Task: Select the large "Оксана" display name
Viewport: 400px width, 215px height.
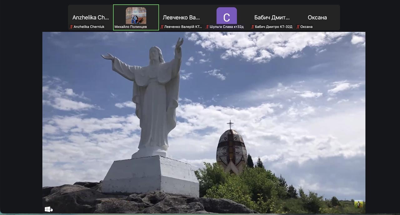Action: 317,17
